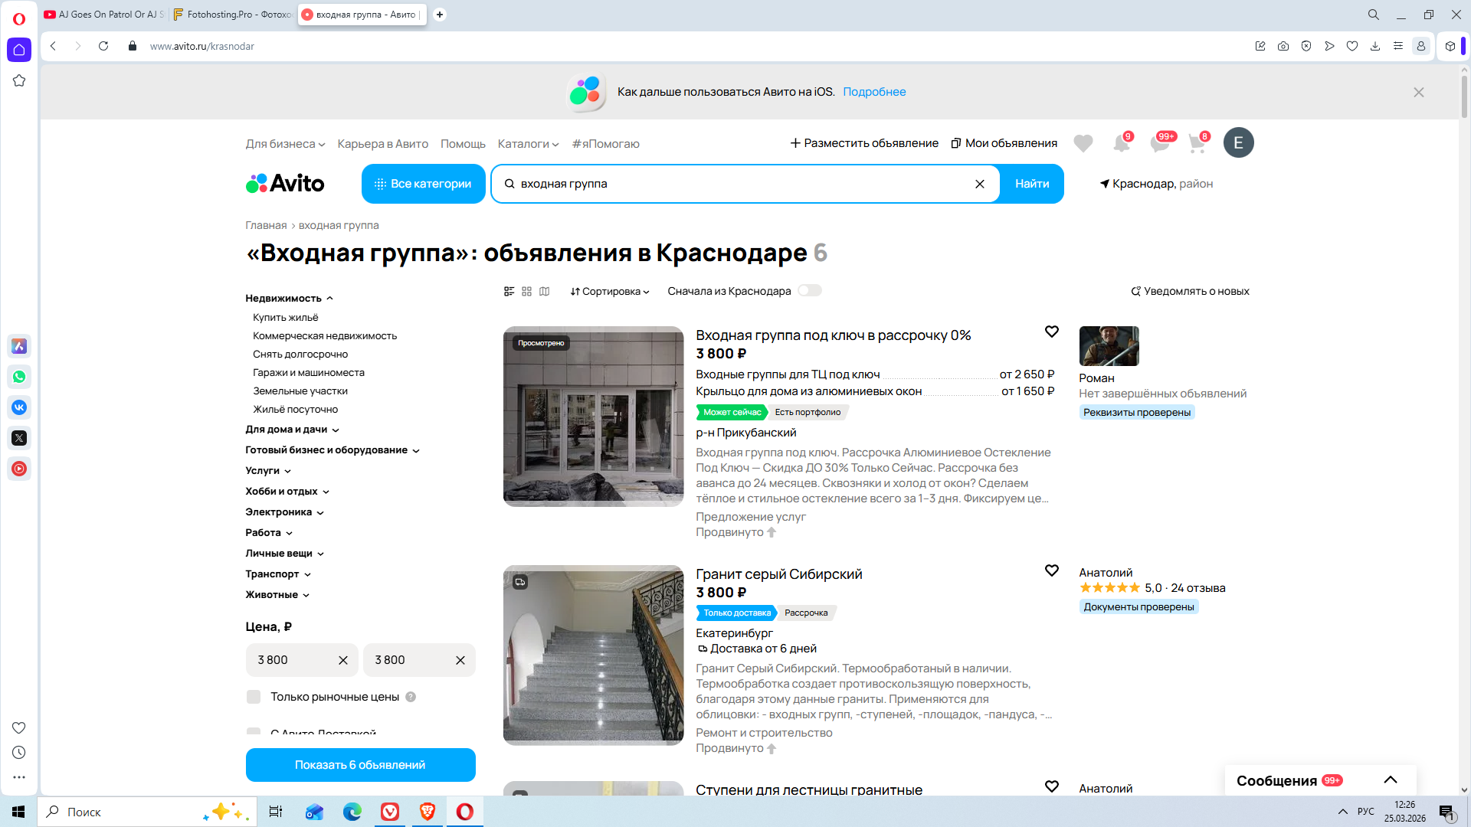1471x827 pixels.
Task: Switch to grid view icon
Action: [526, 291]
